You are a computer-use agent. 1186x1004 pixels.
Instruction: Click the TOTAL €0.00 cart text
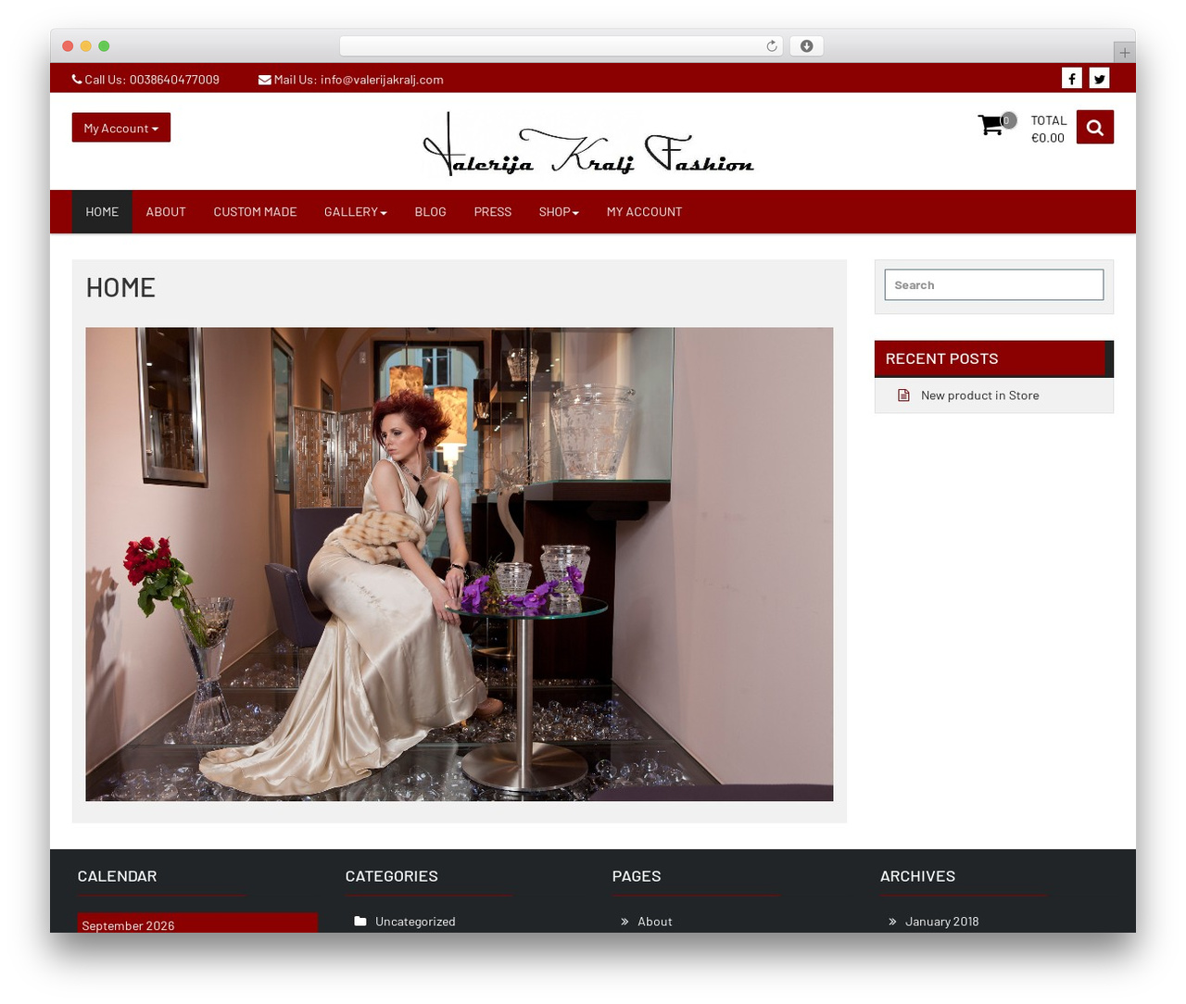(1049, 129)
